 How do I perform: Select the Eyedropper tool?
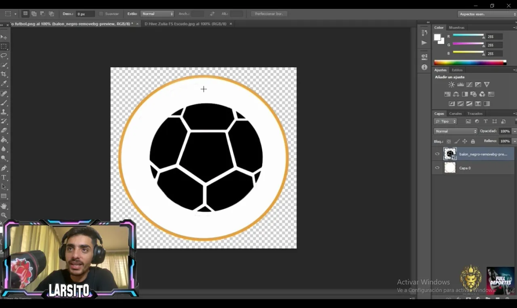tap(4, 83)
